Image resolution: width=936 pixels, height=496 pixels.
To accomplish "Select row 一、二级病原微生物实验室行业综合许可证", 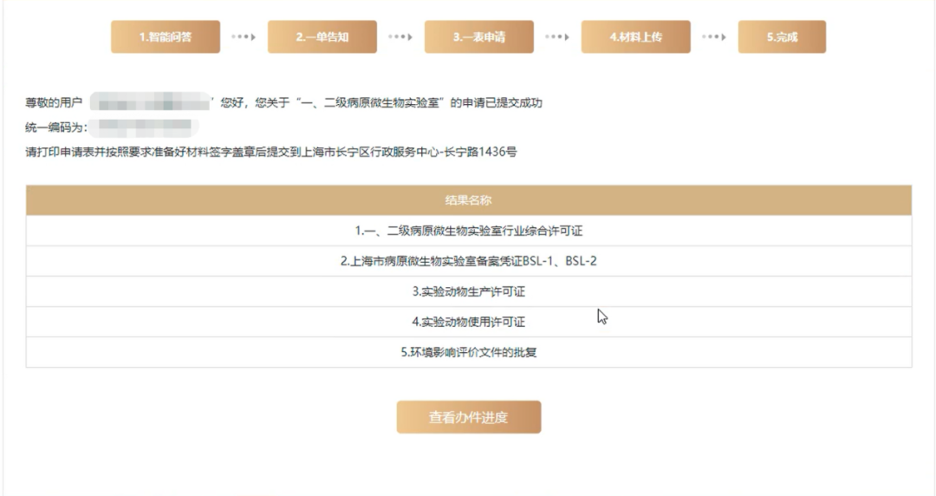I will coord(468,231).
